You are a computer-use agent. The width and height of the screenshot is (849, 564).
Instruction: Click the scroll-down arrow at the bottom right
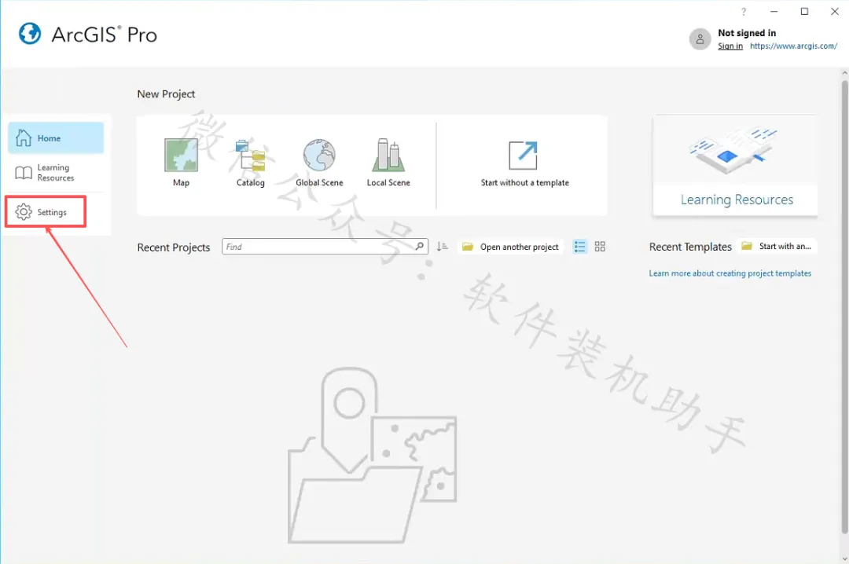click(844, 558)
